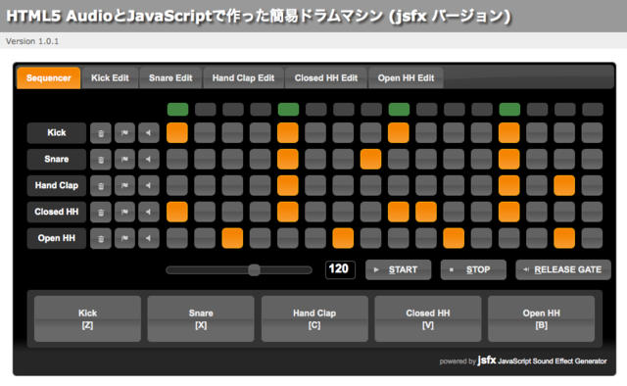Enable Kick step 16
This screenshot has height=386, width=627.
coord(592,133)
